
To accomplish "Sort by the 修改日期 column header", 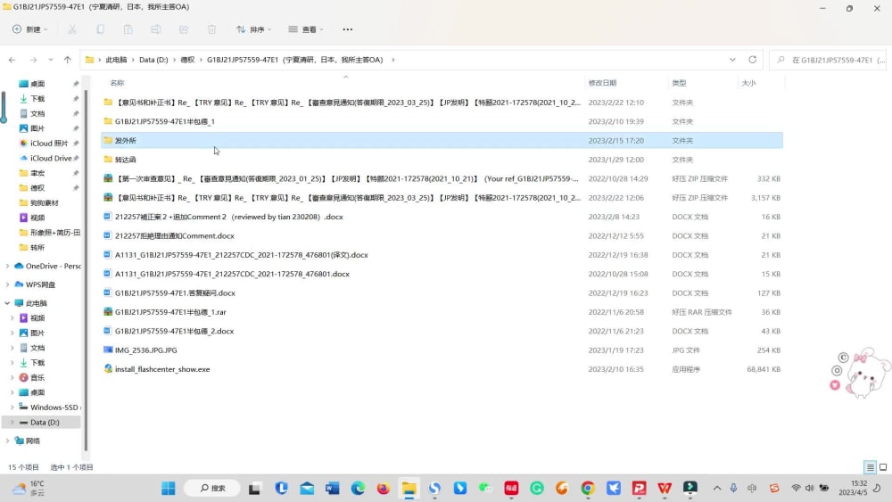I will pyautogui.click(x=602, y=83).
